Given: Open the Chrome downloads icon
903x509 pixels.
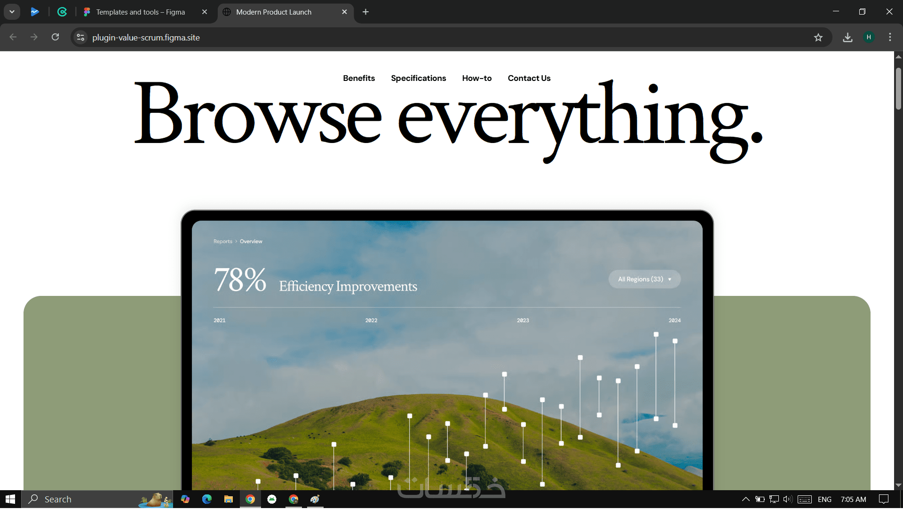Looking at the screenshot, I should click(848, 38).
